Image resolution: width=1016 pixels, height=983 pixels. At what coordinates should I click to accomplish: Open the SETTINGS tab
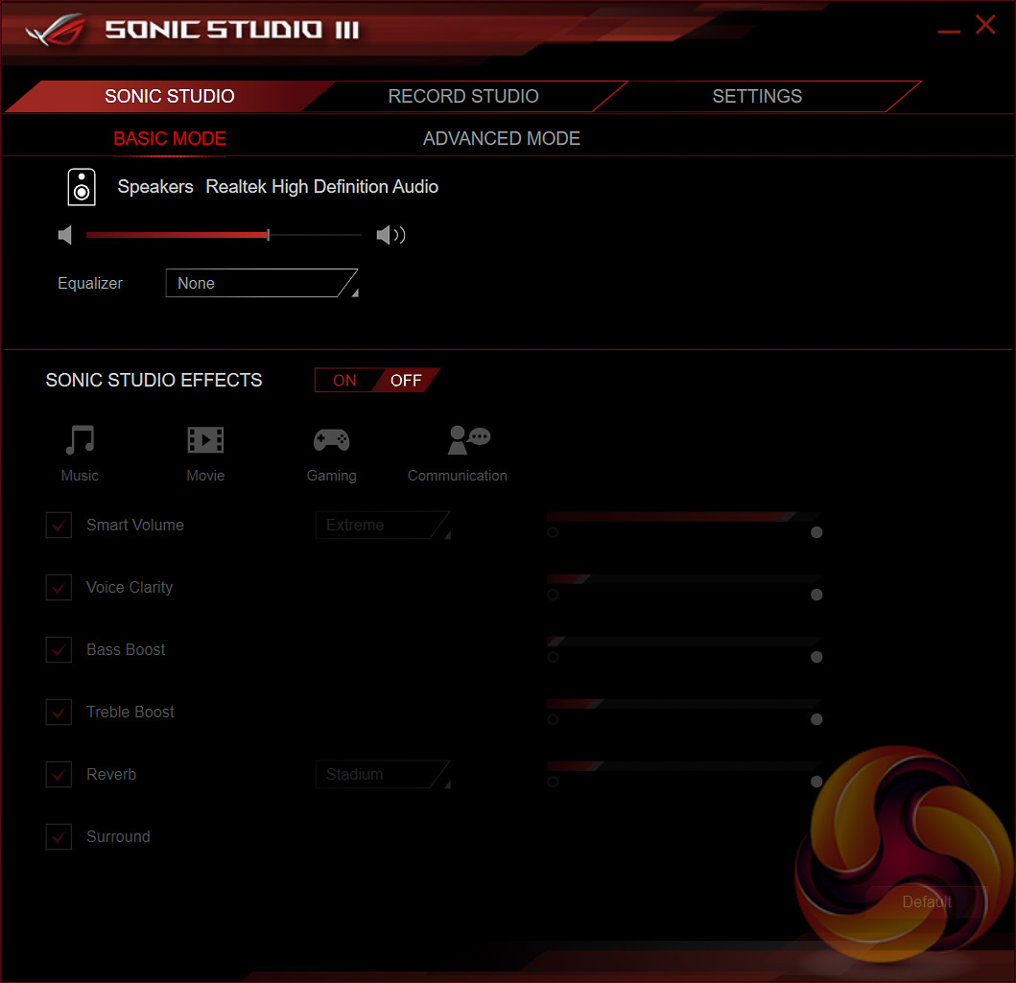click(757, 97)
